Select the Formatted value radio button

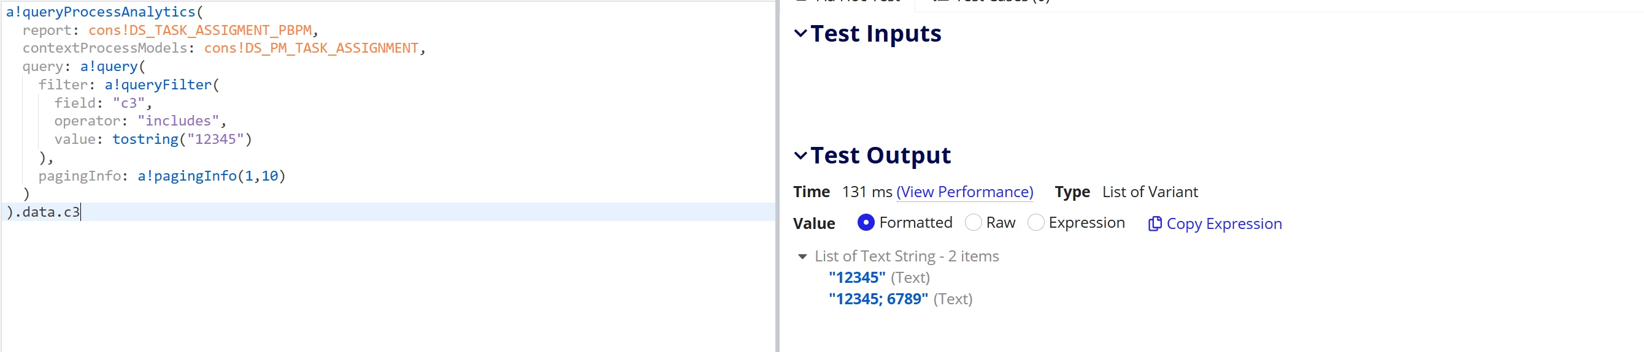pos(866,222)
